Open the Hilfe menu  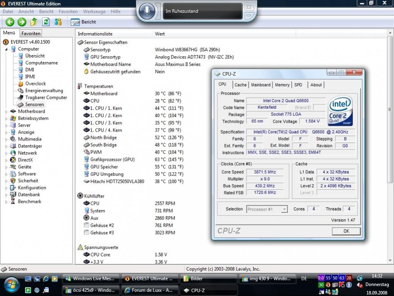coord(116,12)
